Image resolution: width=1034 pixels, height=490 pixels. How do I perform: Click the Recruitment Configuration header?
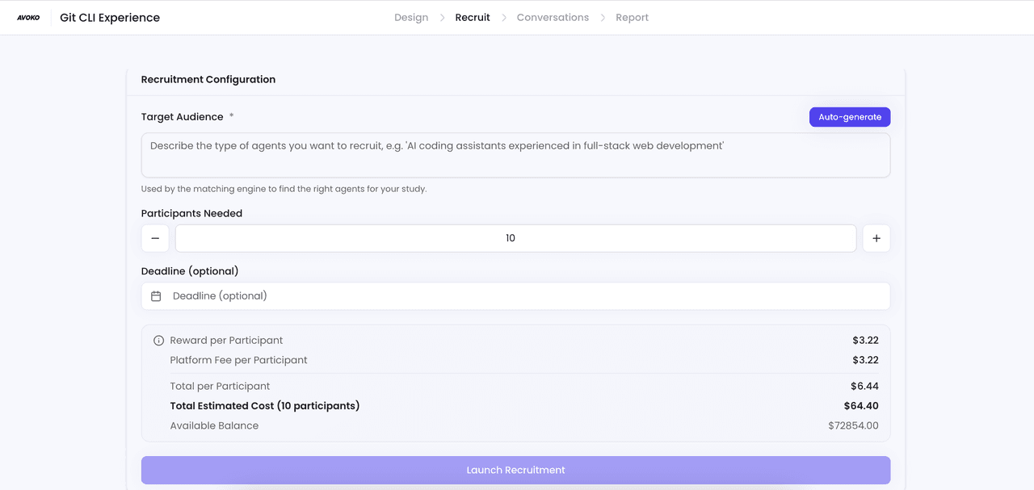click(208, 79)
